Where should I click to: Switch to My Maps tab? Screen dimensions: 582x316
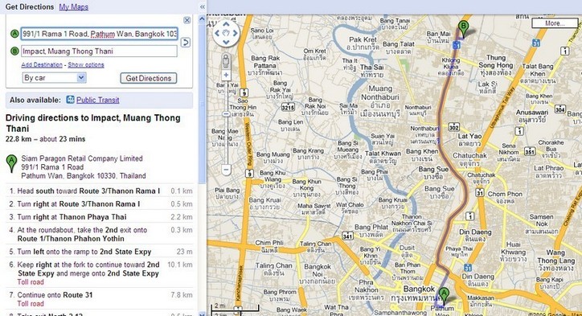[73, 6]
